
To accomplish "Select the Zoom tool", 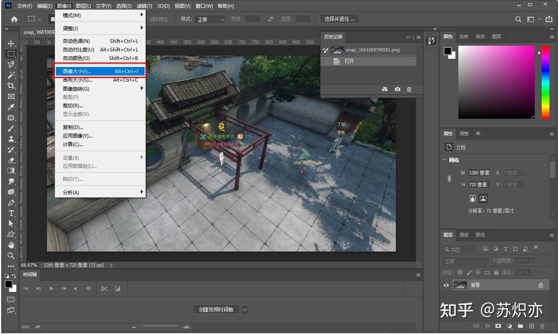I will click(11, 256).
